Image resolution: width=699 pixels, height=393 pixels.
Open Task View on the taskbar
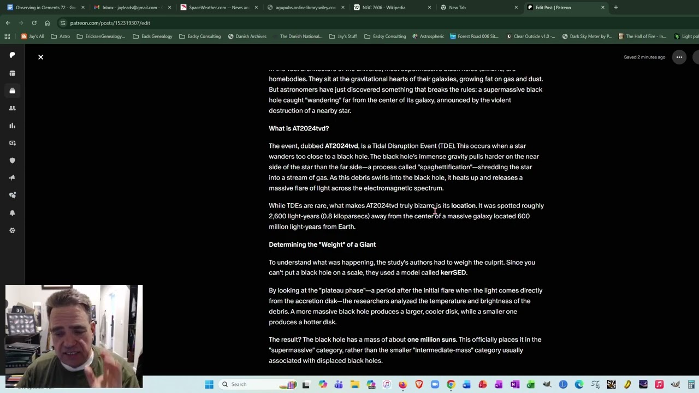tap(306, 384)
